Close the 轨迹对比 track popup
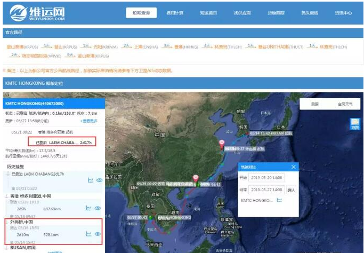 tap(294, 167)
